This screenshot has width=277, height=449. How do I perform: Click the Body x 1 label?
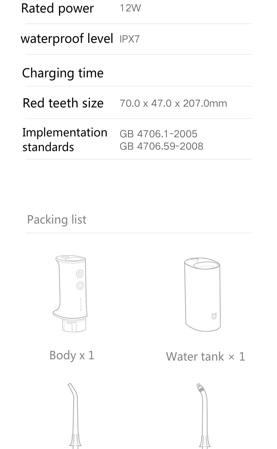pyautogui.click(x=72, y=355)
